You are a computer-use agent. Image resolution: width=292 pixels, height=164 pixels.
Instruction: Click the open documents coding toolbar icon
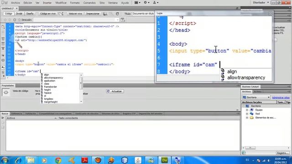coord(3,27)
